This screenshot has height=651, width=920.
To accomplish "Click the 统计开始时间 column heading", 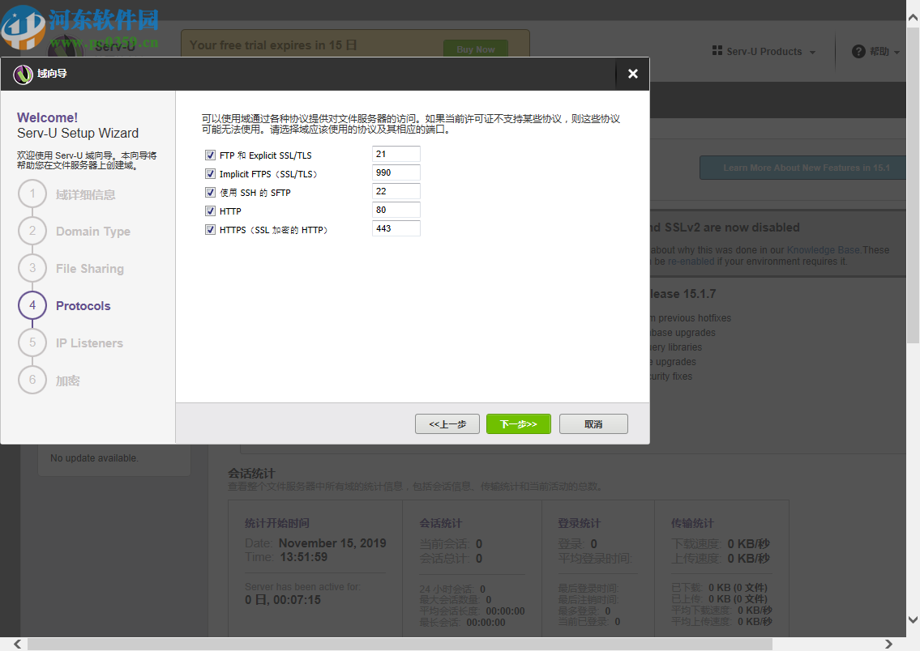I will tap(277, 523).
